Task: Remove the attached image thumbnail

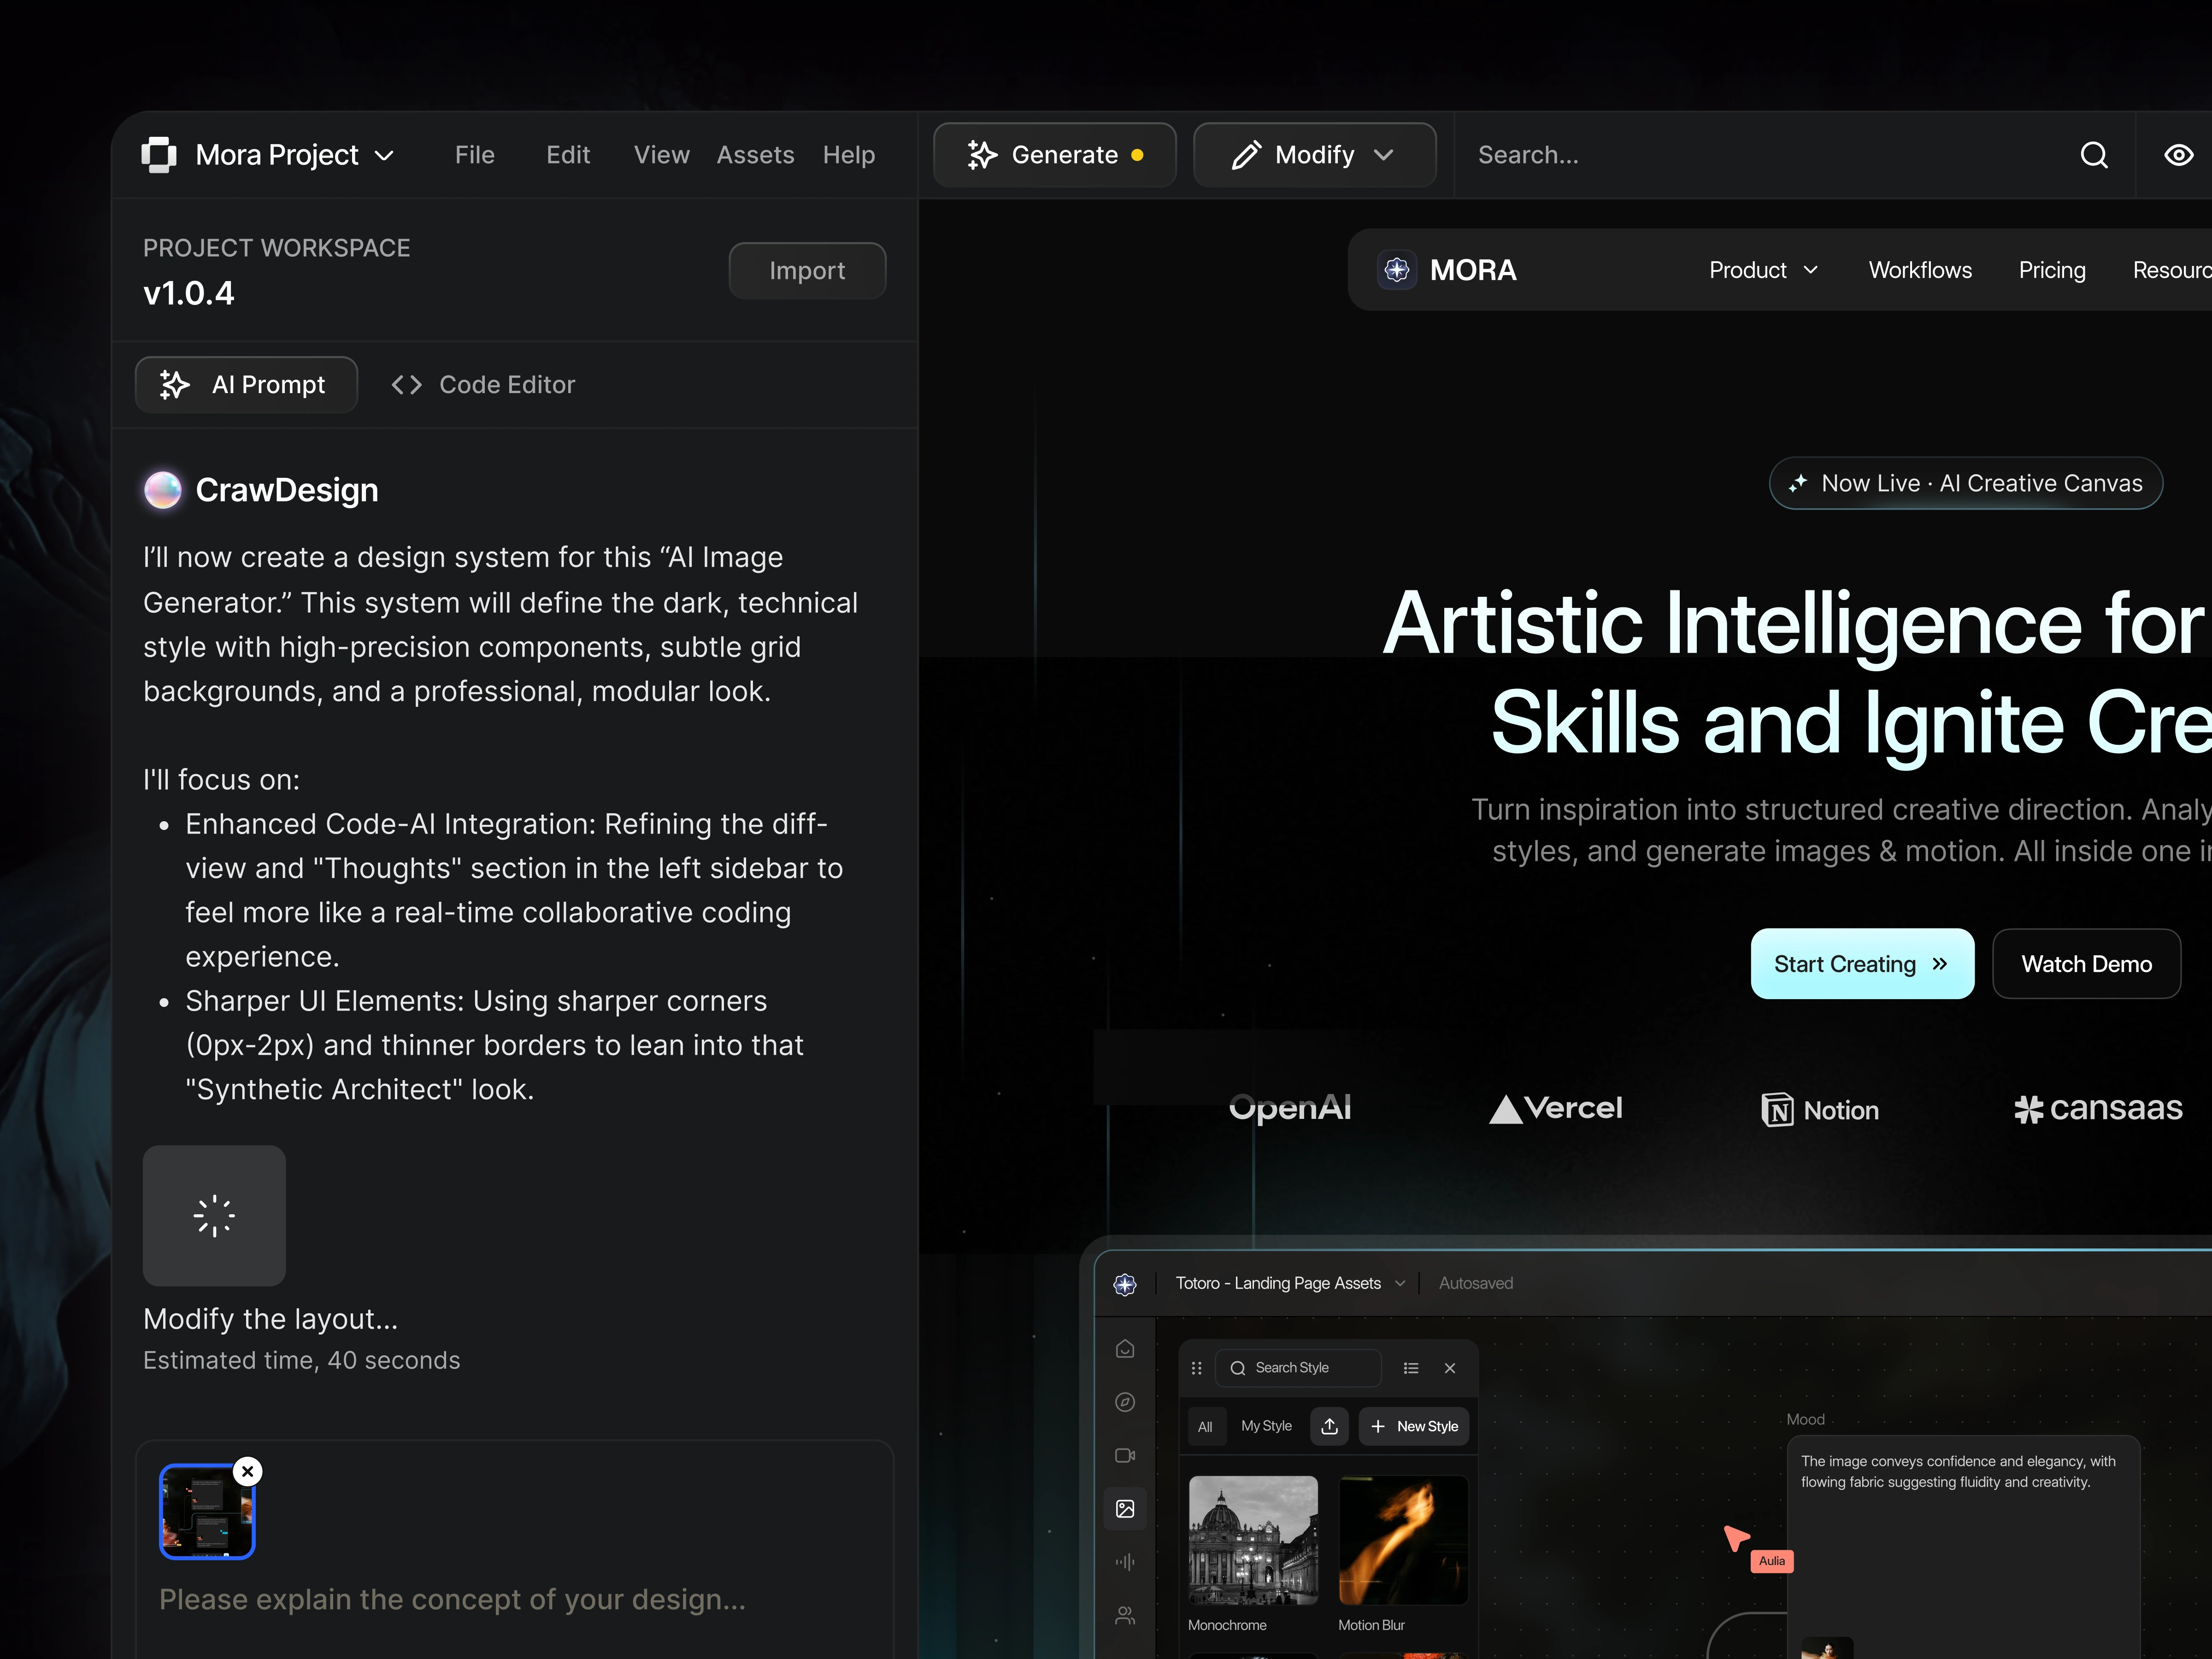Action: coord(248,1471)
